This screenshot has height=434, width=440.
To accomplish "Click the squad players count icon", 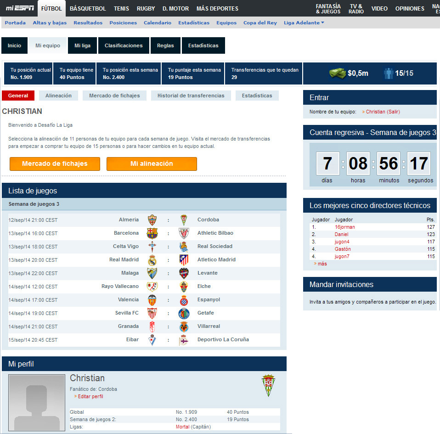I will 389,73.
